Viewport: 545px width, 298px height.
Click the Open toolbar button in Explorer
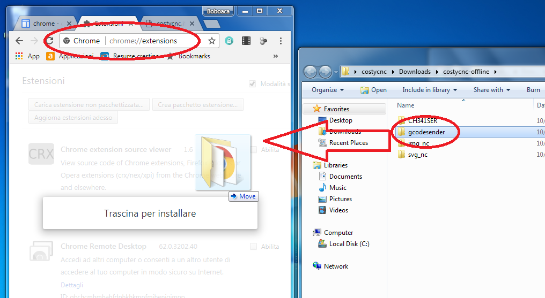(374, 90)
